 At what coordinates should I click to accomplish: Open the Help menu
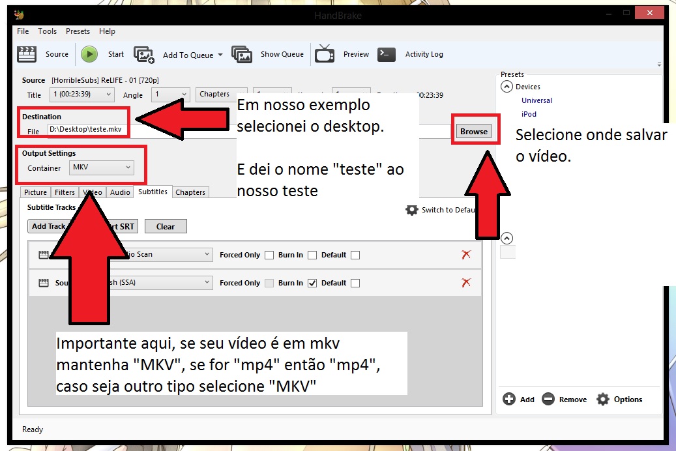(107, 31)
